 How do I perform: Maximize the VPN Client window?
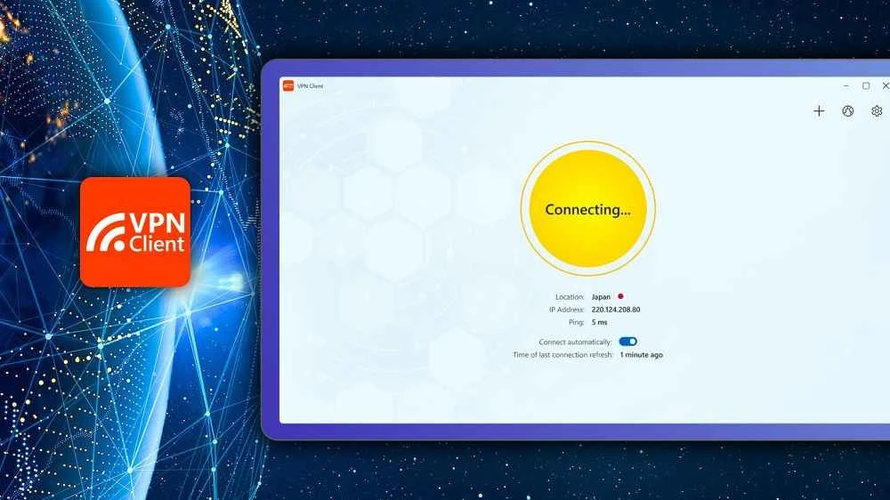(866, 85)
